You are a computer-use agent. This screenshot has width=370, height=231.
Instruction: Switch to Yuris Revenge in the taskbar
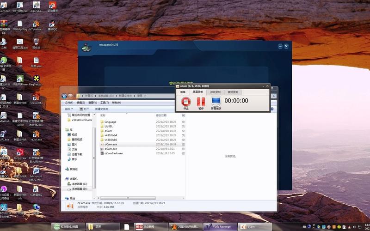[x=220, y=227]
